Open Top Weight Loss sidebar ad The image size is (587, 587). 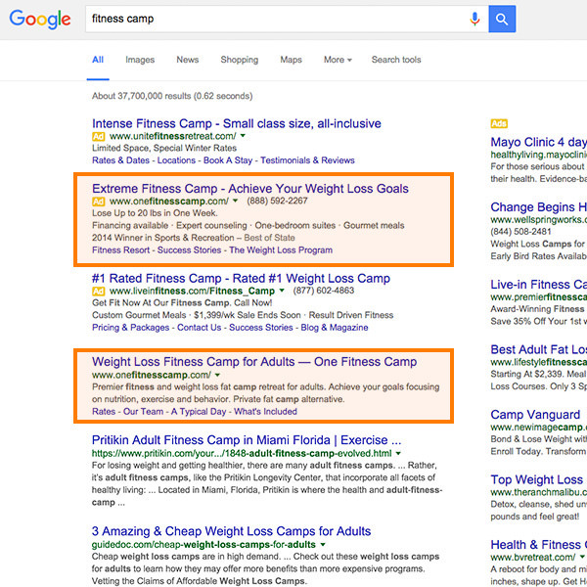pos(537,480)
